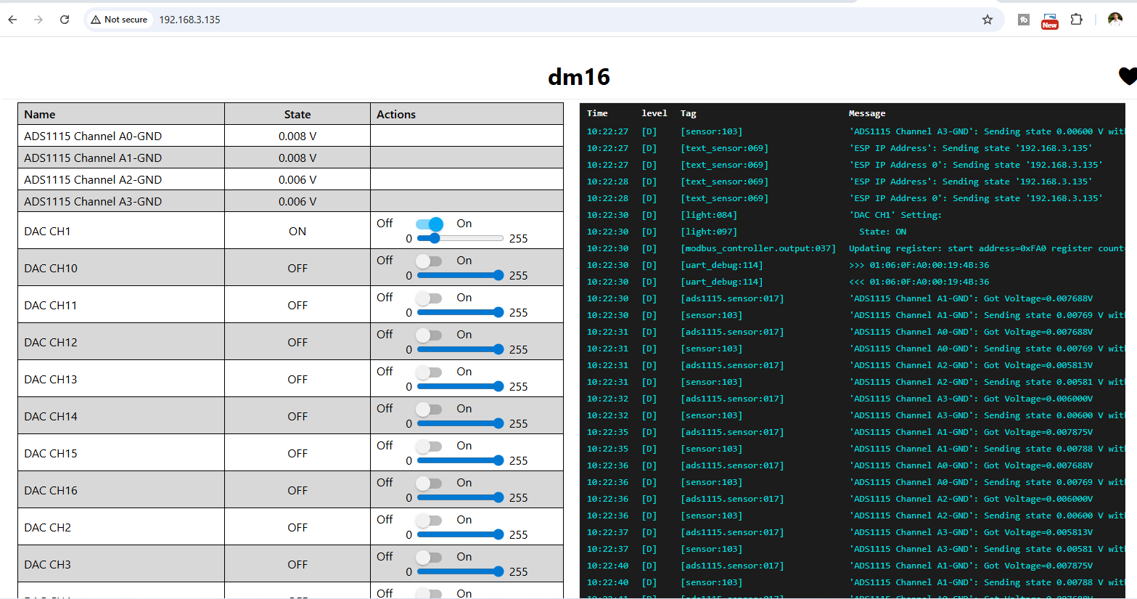1137x599 pixels.
Task: Click the DAC CH3 slider handle
Action: (498, 571)
